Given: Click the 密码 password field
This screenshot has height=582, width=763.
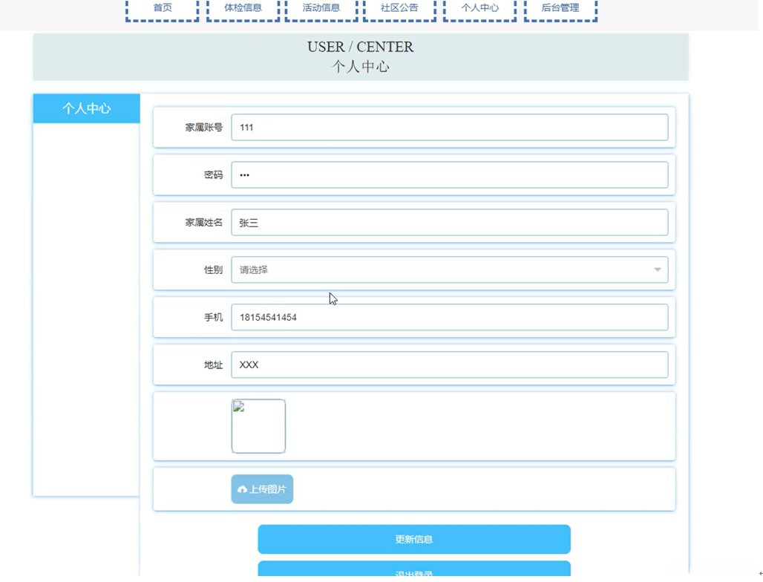Looking at the screenshot, I should (450, 174).
